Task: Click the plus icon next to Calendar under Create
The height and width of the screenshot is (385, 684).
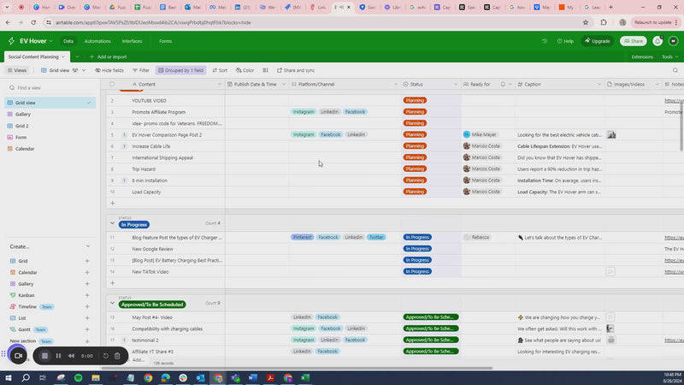Action: pos(87,272)
